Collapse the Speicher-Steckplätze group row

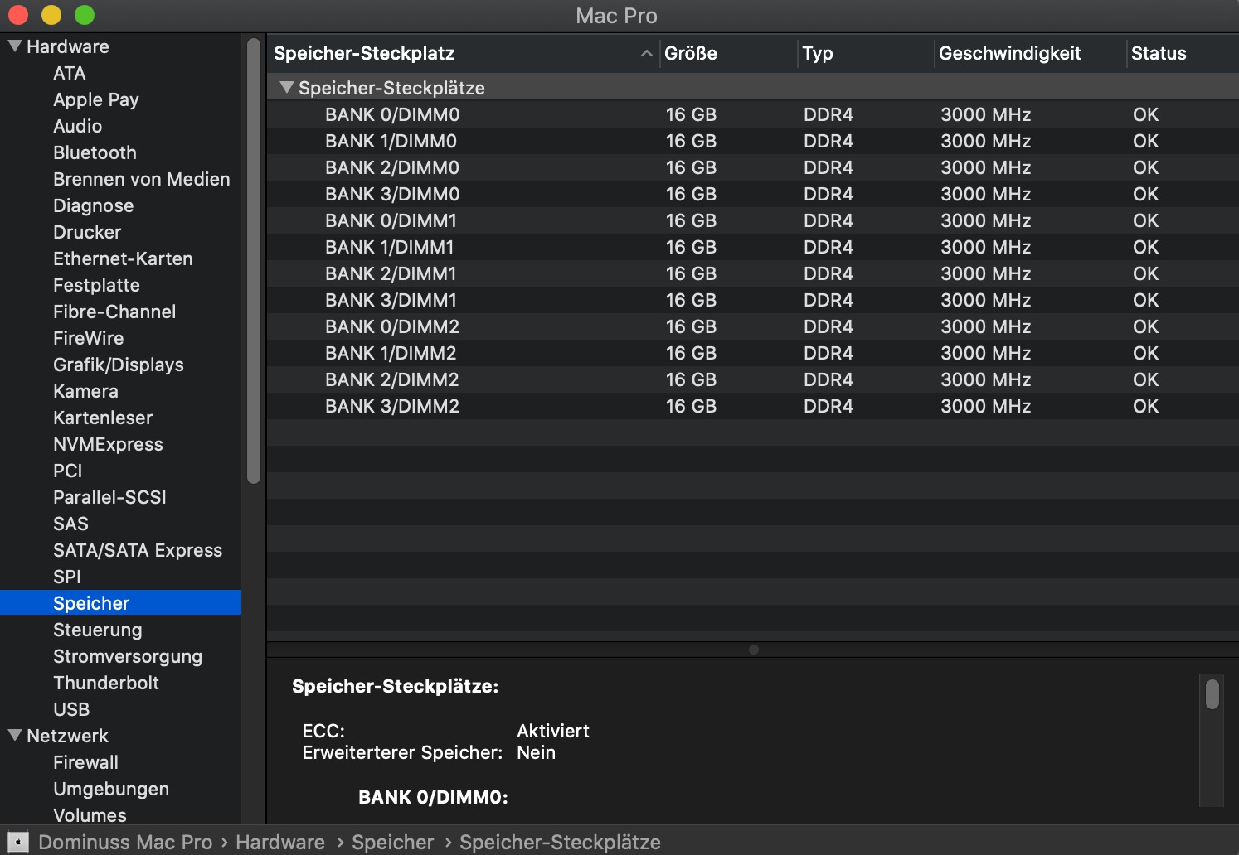(x=287, y=87)
